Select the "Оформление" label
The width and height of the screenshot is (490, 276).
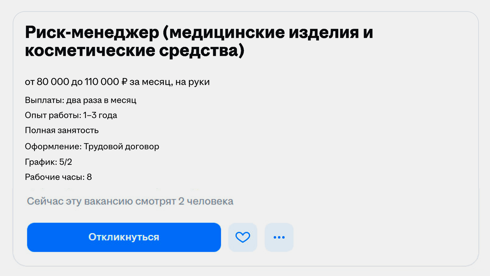click(x=52, y=146)
